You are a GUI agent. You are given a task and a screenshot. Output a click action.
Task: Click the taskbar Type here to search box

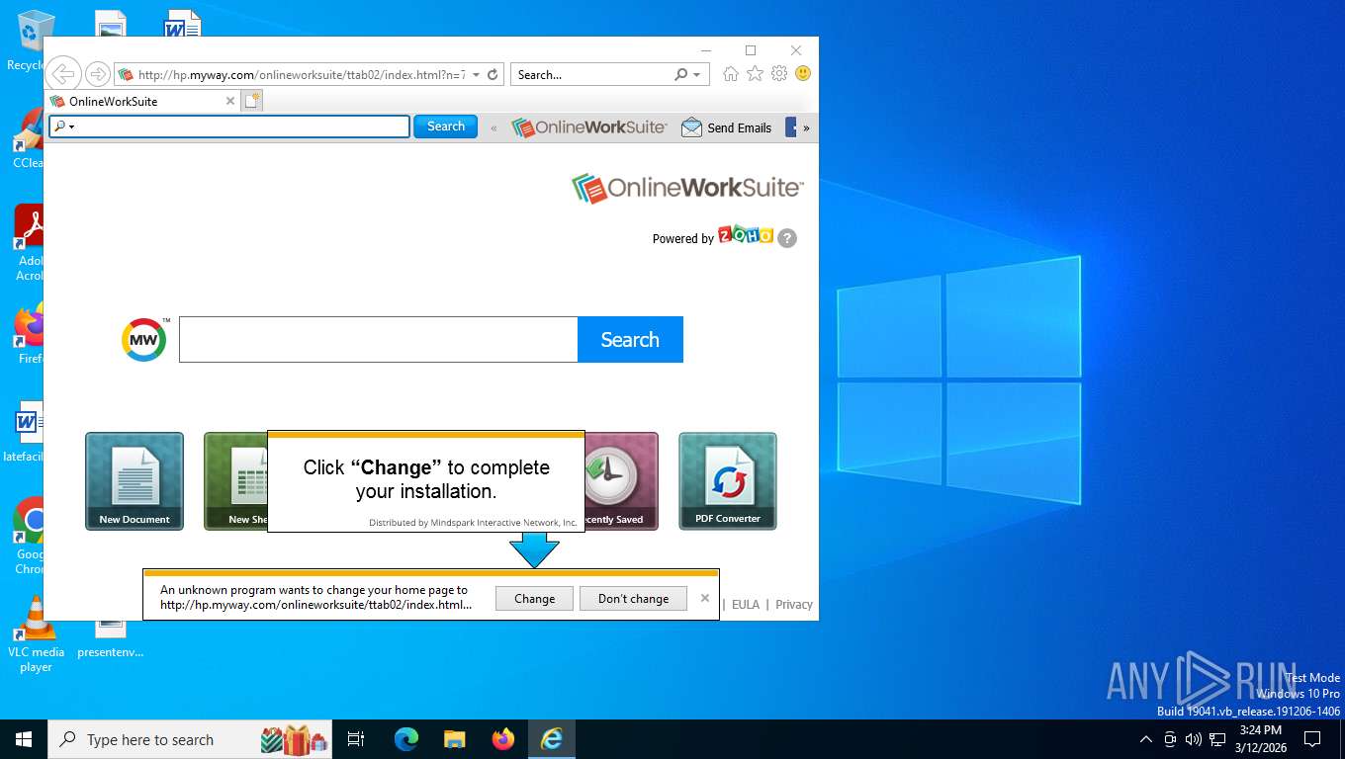click(x=191, y=739)
